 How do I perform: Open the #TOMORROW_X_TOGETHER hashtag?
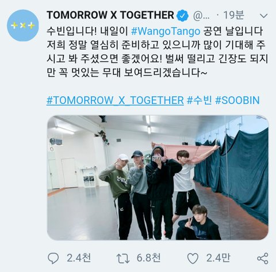click(115, 100)
